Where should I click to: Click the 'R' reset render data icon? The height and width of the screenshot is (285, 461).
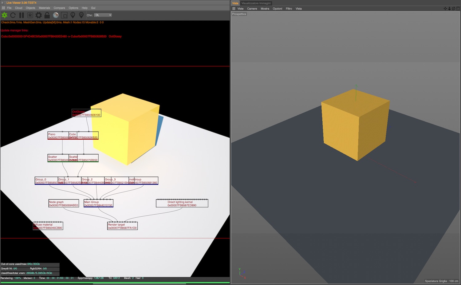(30, 15)
